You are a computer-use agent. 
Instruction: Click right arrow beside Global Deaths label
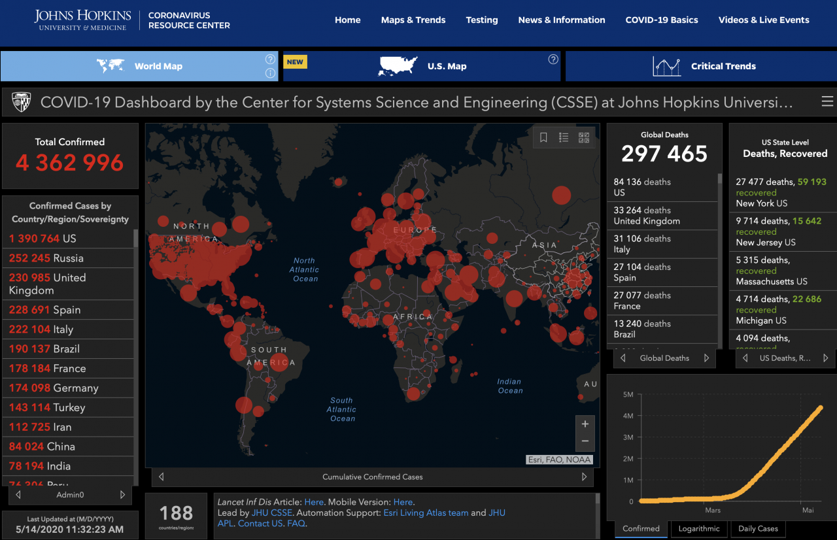pos(706,358)
